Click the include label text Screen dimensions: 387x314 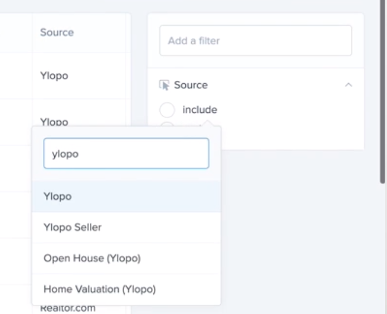point(200,109)
